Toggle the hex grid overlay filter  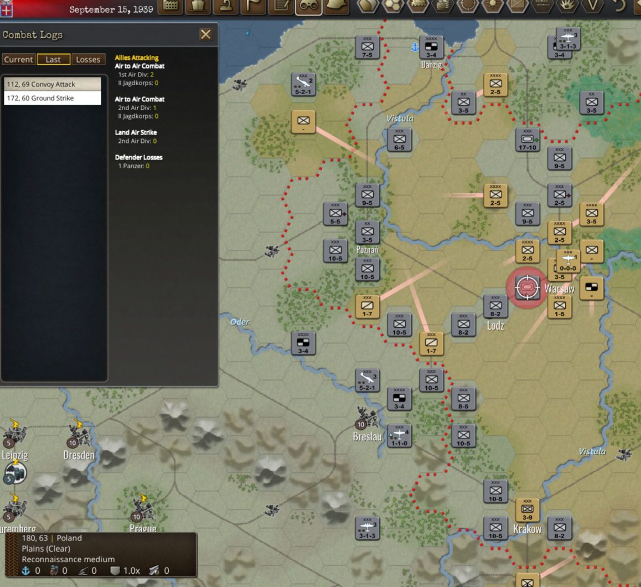click(x=392, y=6)
